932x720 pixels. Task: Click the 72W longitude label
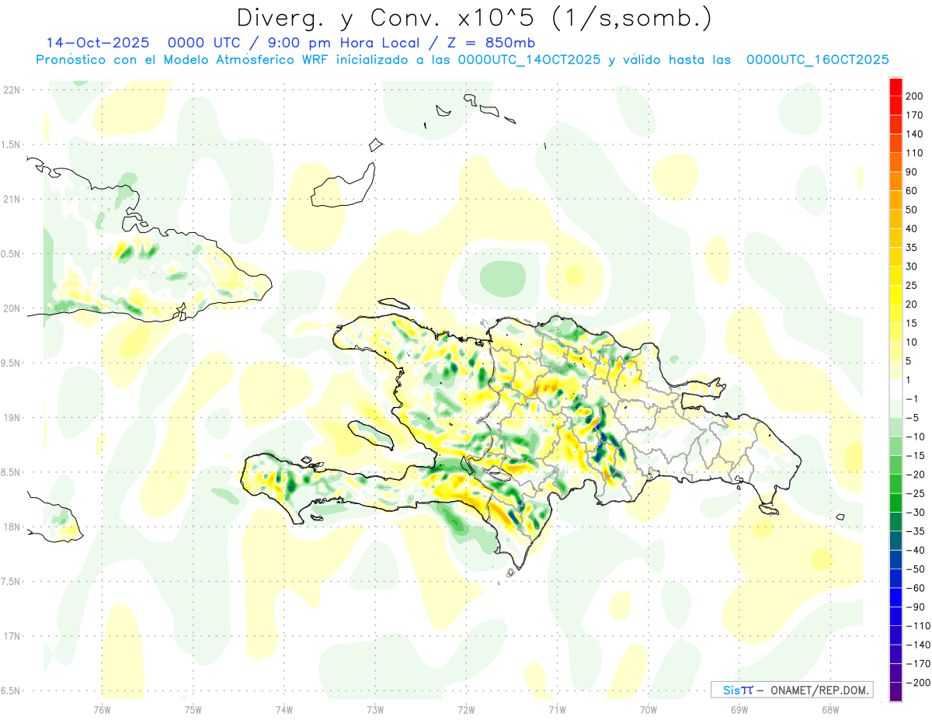466,709
